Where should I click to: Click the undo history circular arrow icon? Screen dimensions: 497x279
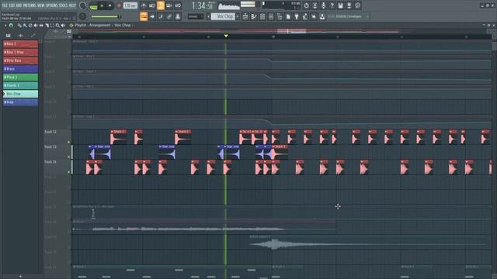pos(306,5)
